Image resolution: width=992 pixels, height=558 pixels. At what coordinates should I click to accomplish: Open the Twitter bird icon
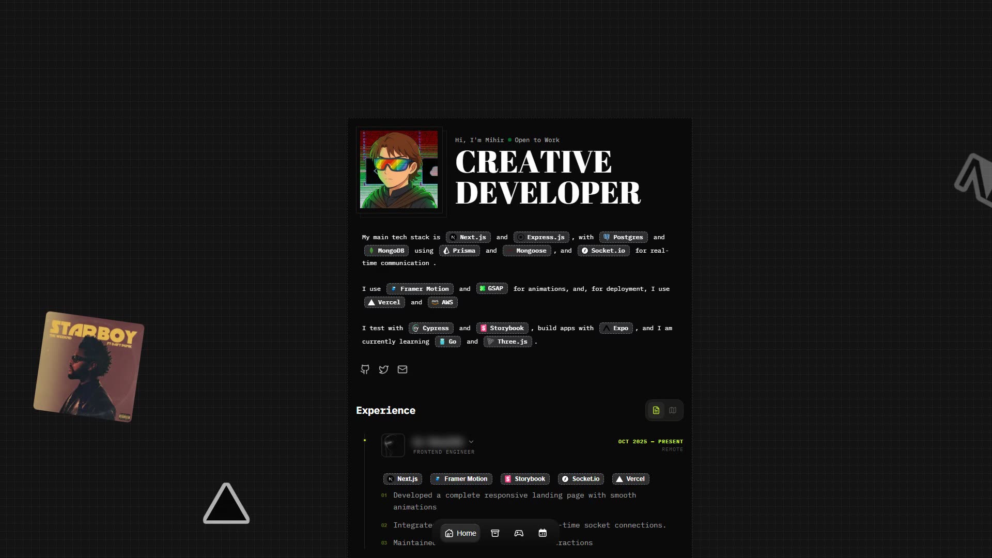(383, 369)
